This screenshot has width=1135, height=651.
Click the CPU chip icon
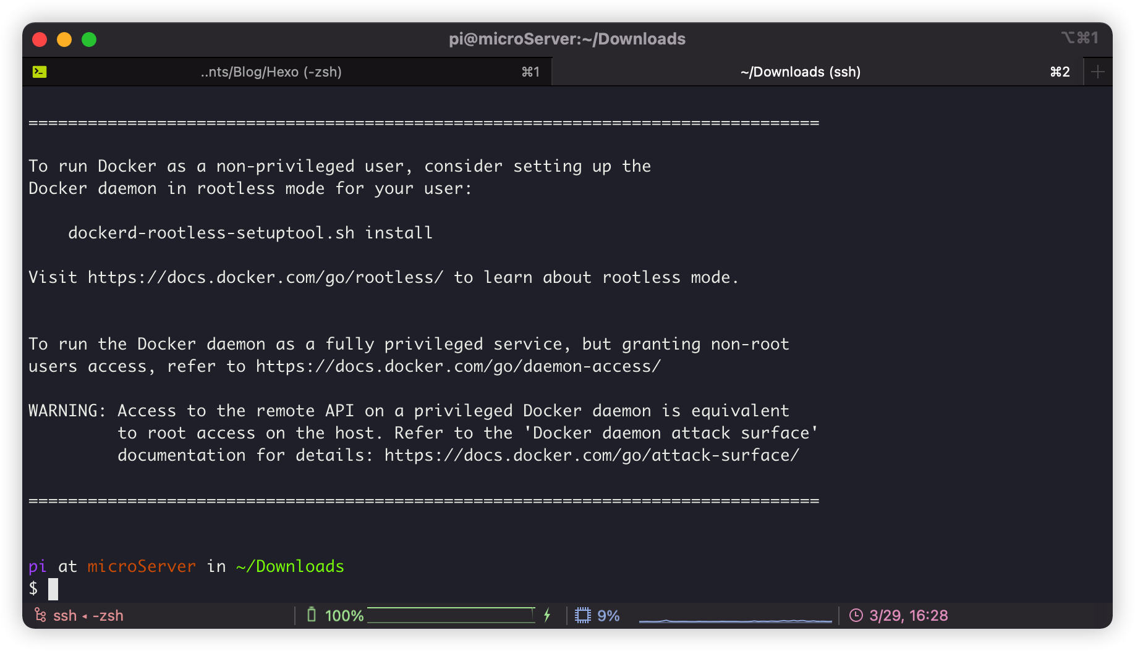tap(583, 615)
